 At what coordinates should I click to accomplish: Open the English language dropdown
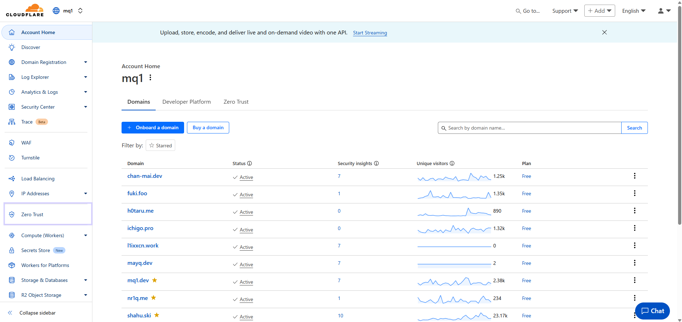(x=634, y=11)
